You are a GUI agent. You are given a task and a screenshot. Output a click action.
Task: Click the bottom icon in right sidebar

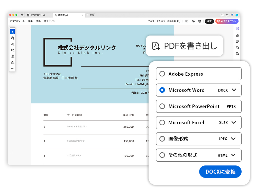tap(237, 54)
